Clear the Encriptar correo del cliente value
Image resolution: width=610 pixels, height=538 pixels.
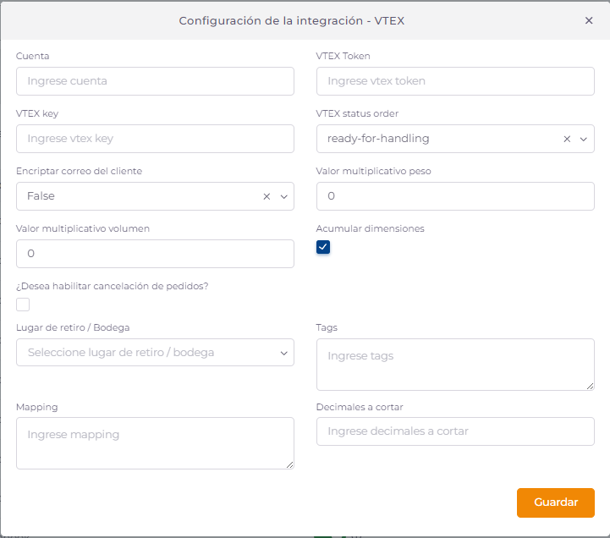267,196
